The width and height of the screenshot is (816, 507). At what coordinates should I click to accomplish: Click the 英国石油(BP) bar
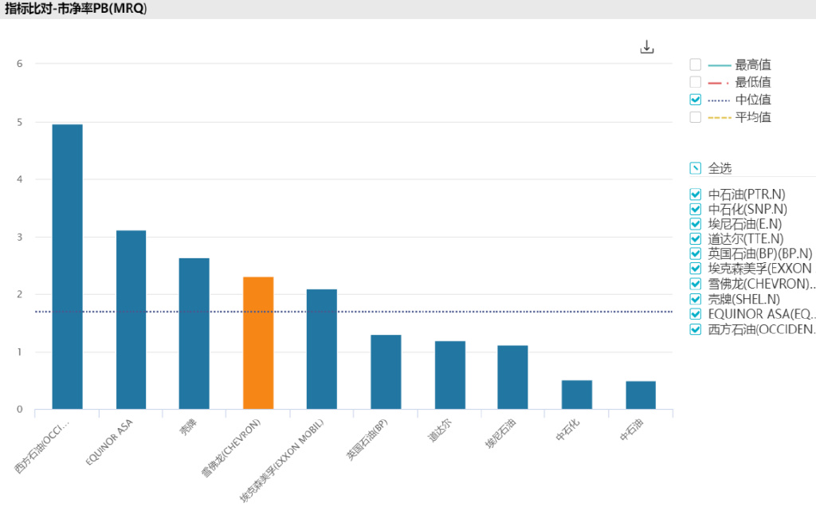pos(386,372)
